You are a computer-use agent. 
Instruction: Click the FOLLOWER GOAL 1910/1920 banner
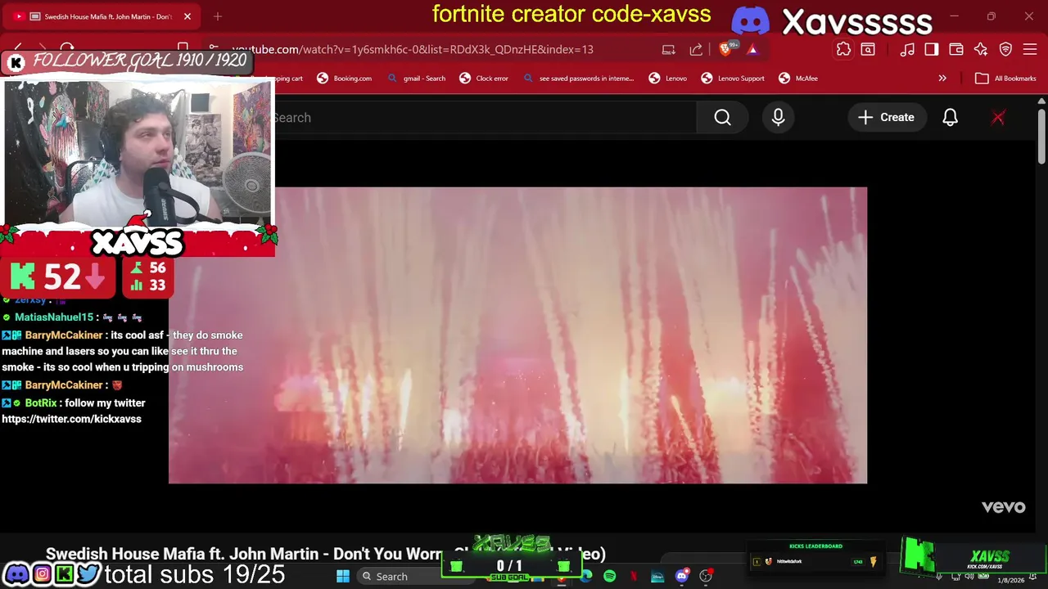tap(127, 61)
